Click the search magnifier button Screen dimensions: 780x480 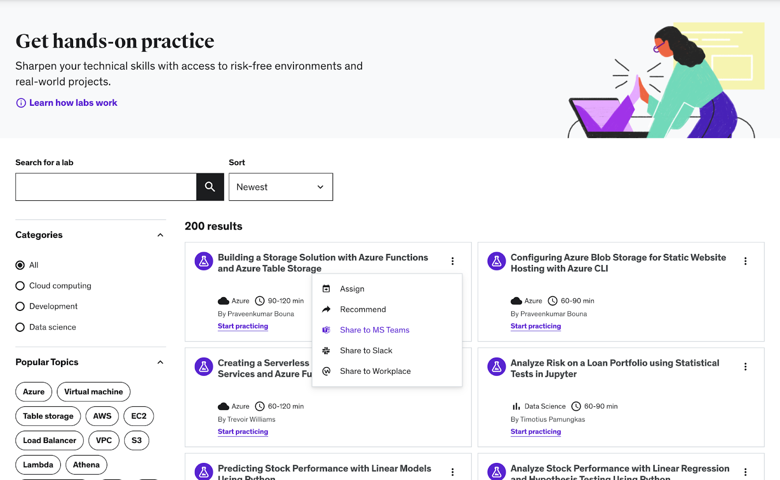click(210, 187)
